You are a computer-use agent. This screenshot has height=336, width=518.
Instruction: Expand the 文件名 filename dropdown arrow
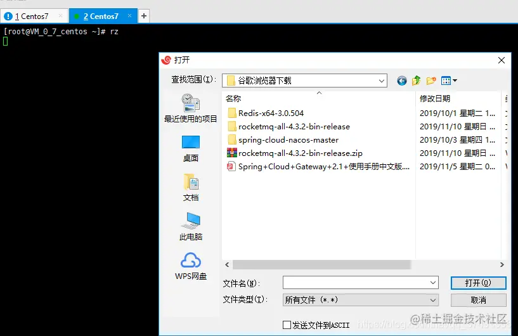point(433,283)
